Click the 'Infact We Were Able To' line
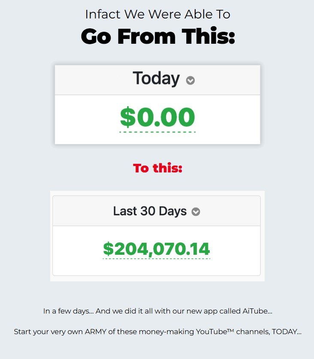Screen dimensions: 314x359 tap(157, 14)
